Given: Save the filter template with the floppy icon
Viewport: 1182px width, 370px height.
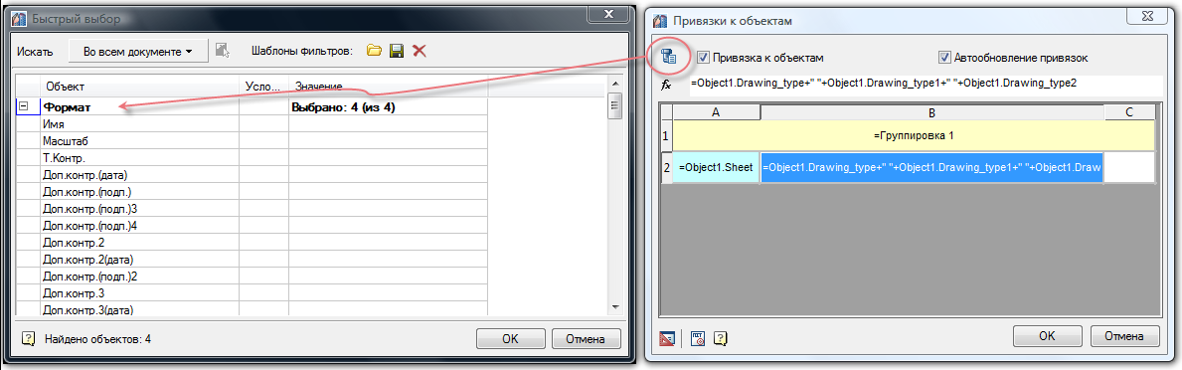Looking at the screenshot, I should [397, 52].
